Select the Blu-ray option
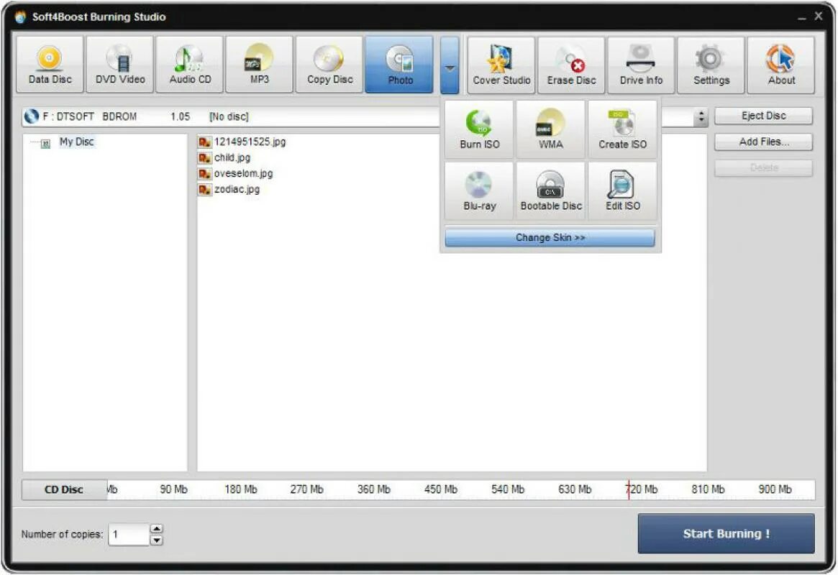 (x=479, y=190)
